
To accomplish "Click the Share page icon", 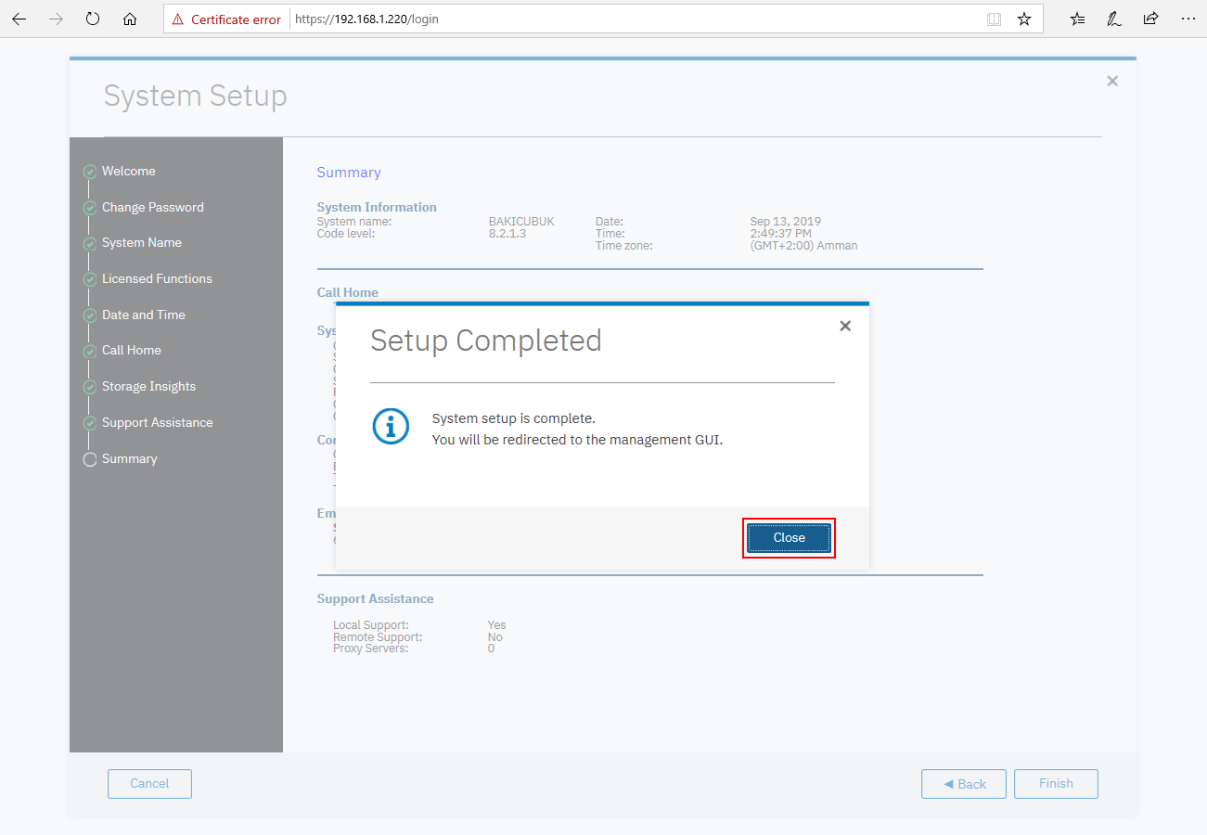I will (1150, 19).
